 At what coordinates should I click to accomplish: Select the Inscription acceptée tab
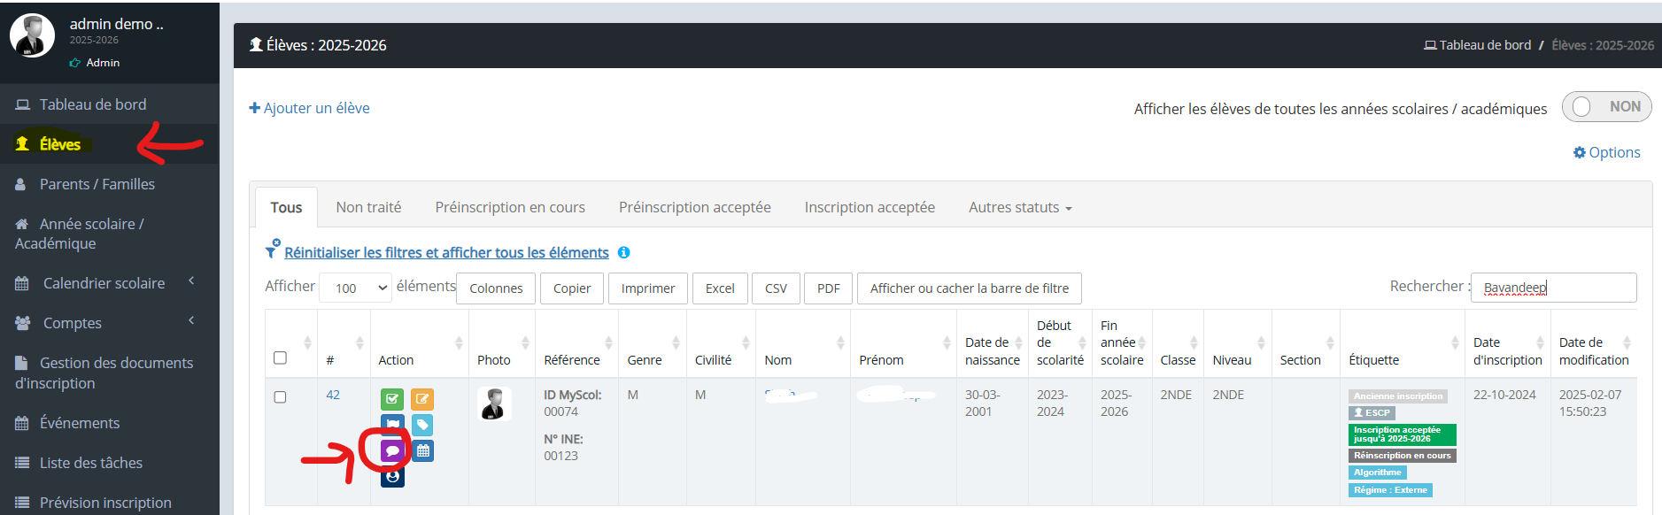pos(869,207)
